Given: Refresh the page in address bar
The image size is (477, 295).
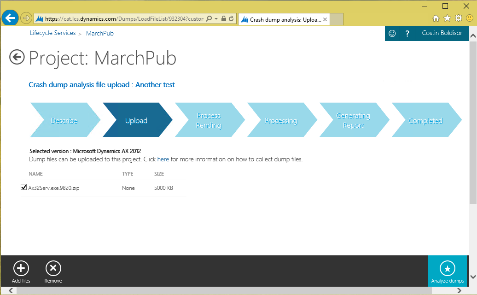Looking at the screenshot, I should point(231,19).
